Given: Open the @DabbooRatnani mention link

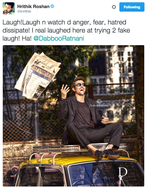Looking at the screenshot, I should click(x=59, y=38).
